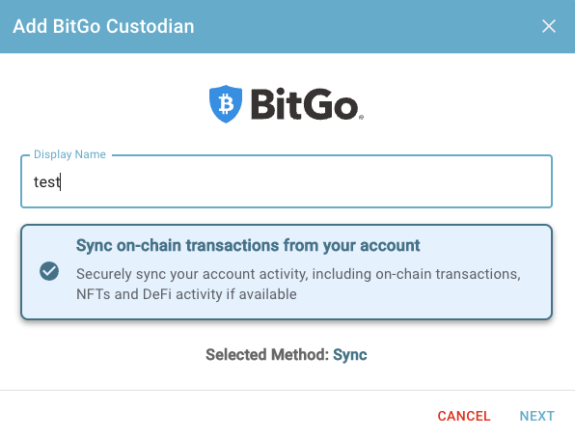This screenshot has height=438, width=575.
Task: Click the Bitcoin symbol inside the shield
Action: point(226,103)
